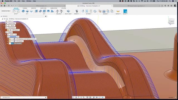178x100 pixels.
Task: Click the blue Simulate icon in Actions
Action: [87, 11]
